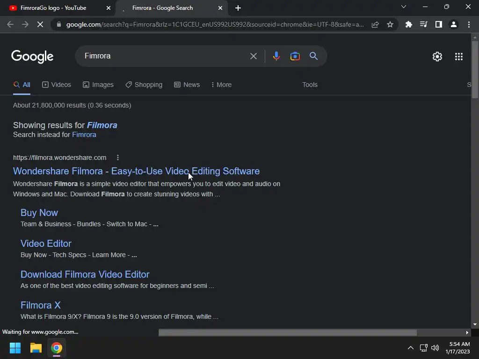Close the Fimrora Google Search tab

(x=220, y=8)
